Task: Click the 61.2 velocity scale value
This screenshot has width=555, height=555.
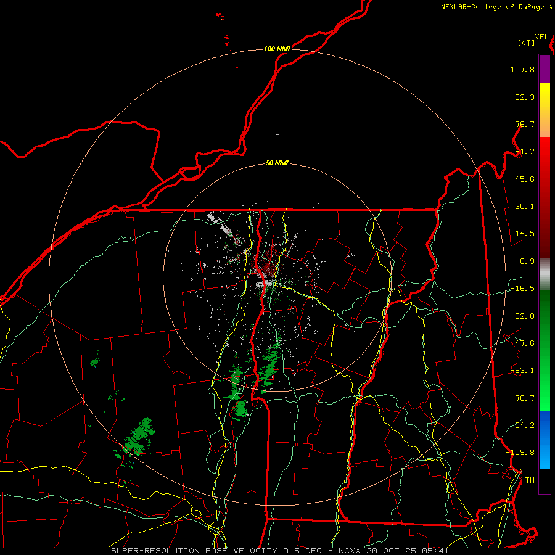Action: coord(525,152)
